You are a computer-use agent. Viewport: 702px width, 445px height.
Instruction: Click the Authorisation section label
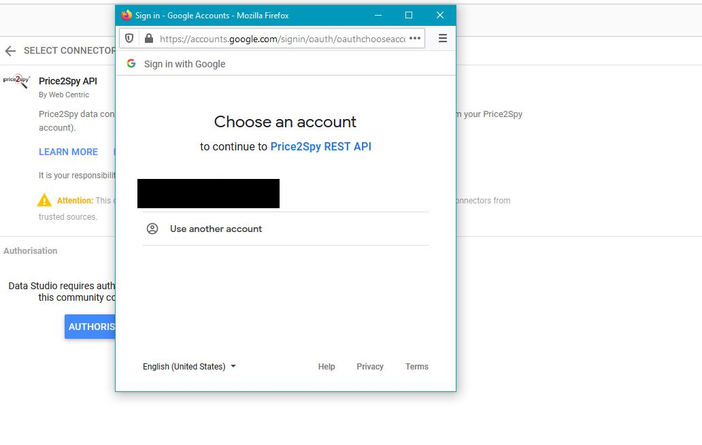[31, 250]
